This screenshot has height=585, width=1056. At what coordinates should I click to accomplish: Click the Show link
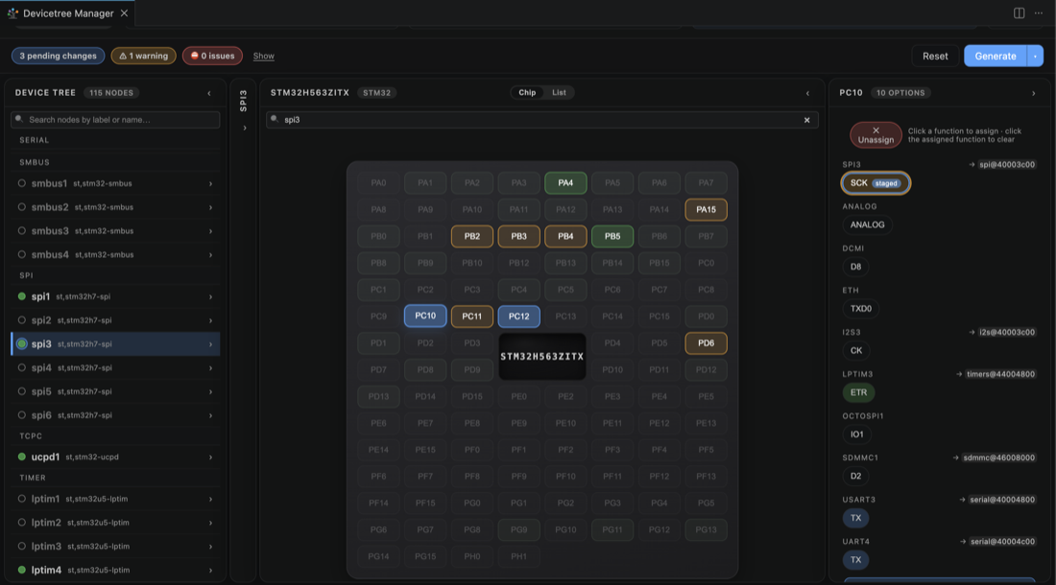[x=263, y=56]
